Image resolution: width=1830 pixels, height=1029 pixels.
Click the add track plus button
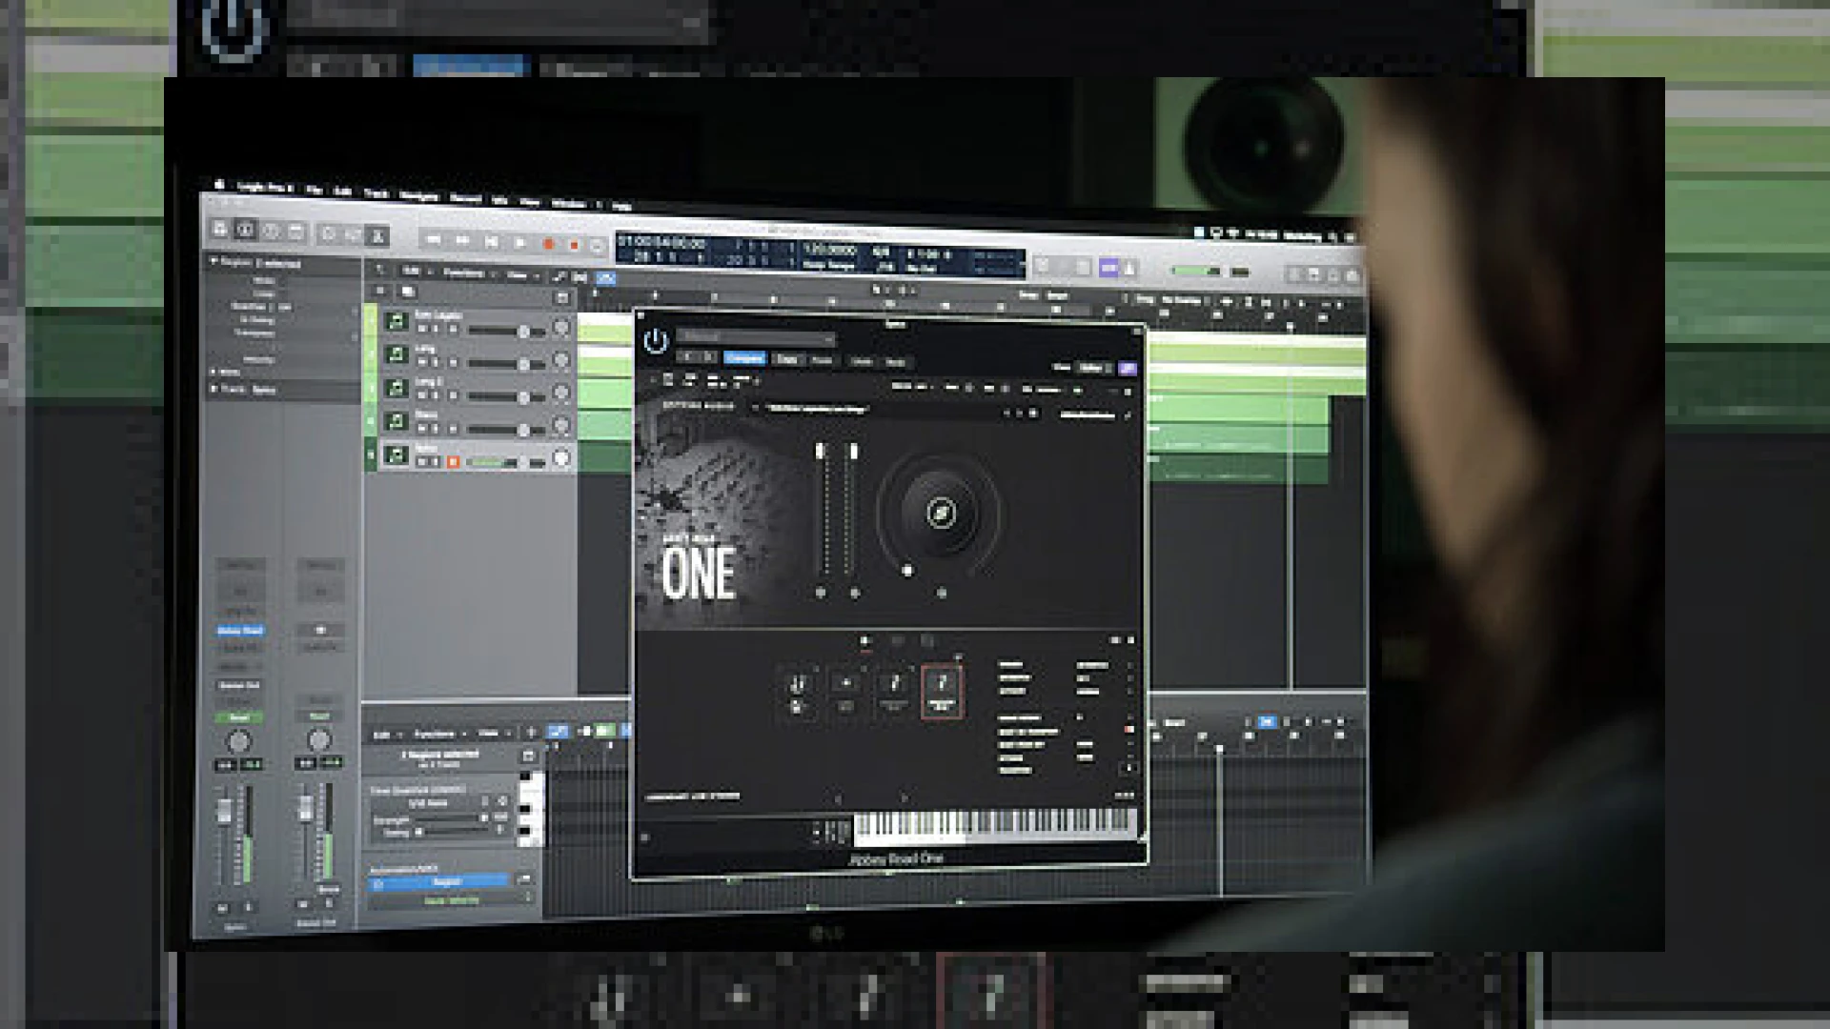click(381, 291)
